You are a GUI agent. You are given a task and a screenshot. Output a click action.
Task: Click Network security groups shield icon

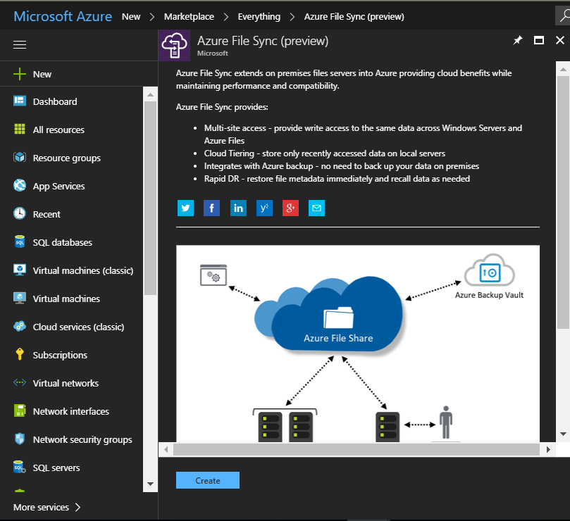tap(20, 439)
